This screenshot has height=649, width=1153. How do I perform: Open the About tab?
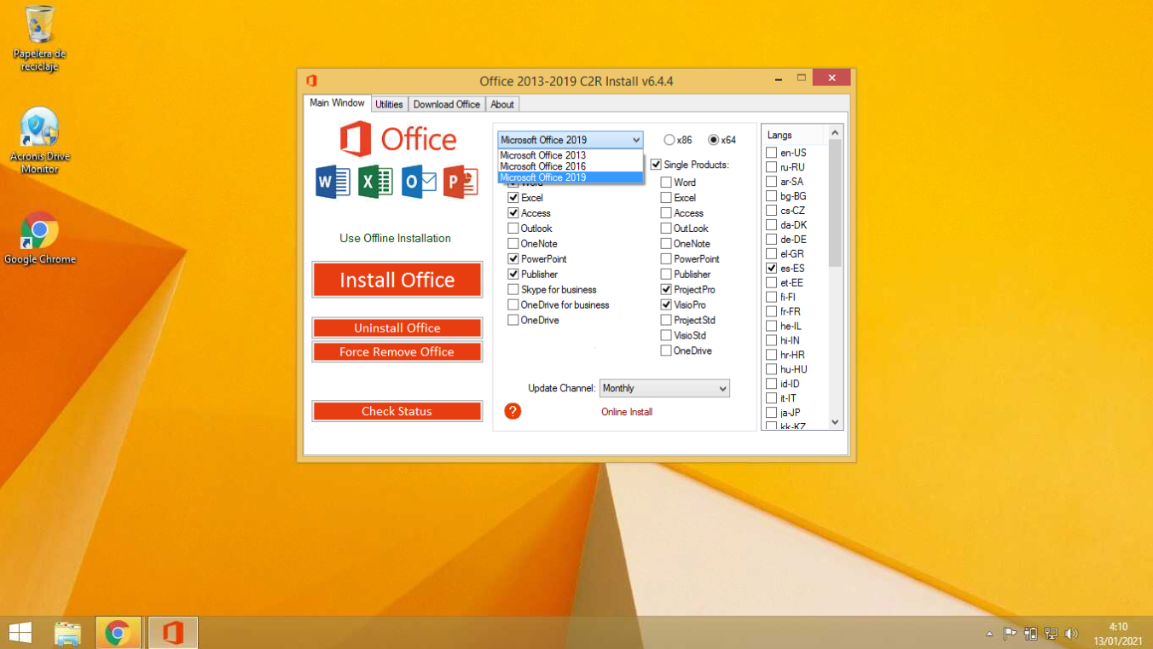point(502,104)
